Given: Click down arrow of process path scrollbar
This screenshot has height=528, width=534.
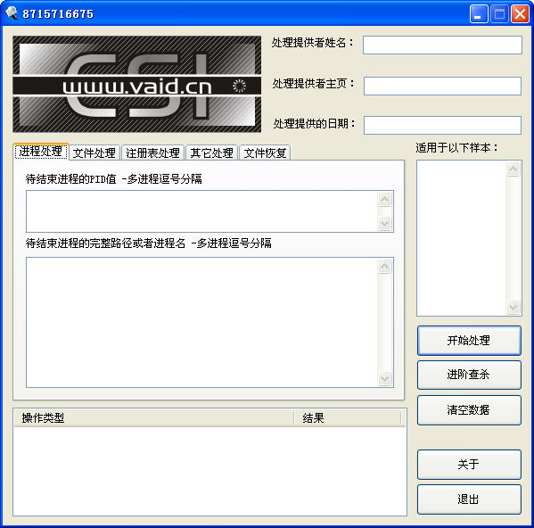Looking at the screenshot, I should coord(385,378).
